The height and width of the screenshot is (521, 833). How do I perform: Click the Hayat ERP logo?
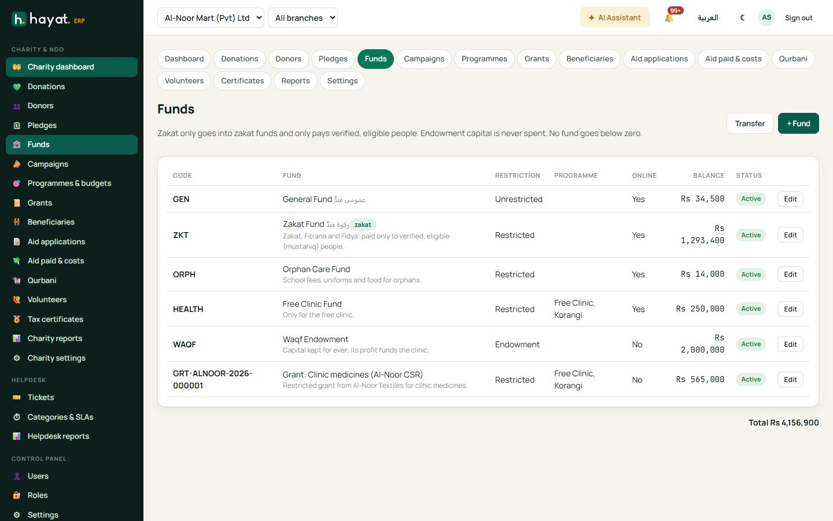(48, 20)
